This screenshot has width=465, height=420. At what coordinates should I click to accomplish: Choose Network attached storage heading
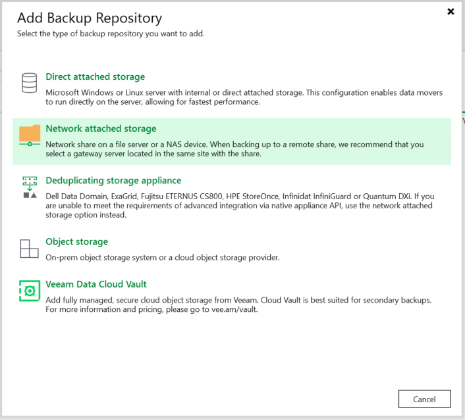(101, 129)
